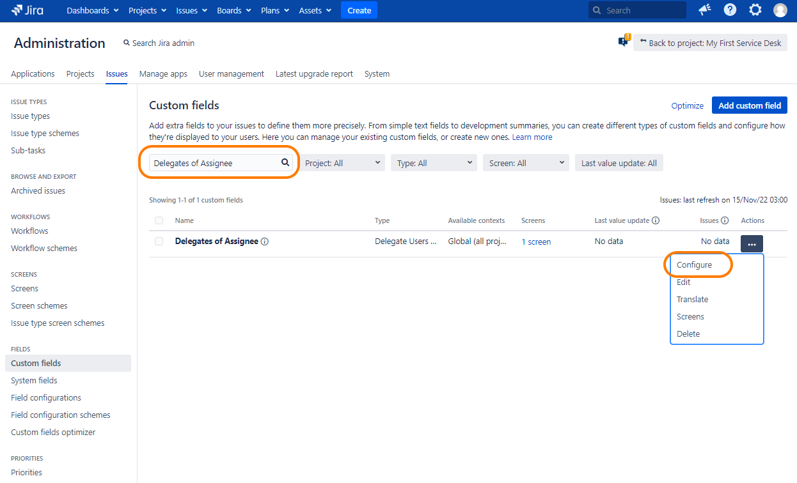Open the 1 screen link
Screen dimensions: 797x483
click(x=536, y=242)
